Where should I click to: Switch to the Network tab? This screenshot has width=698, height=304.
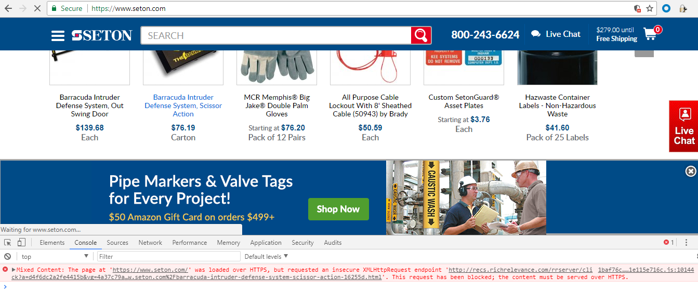[x=150, y=242]
